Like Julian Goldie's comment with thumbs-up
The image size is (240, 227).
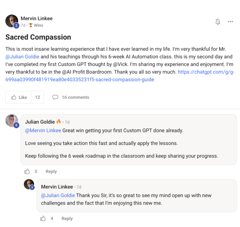[27, 171]
